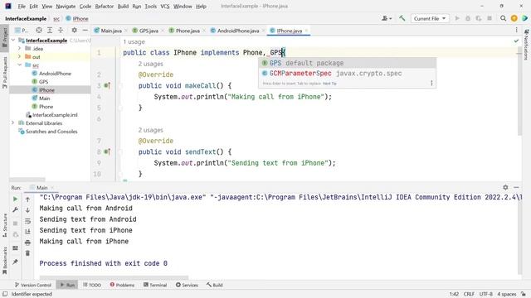Click Collapse All icon in Project panel
Viewport: 531px width, 298px height.
click(x=61, y=30)
